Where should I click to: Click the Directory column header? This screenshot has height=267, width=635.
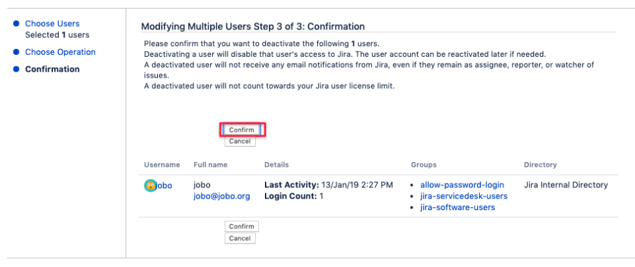click(540, 165)
